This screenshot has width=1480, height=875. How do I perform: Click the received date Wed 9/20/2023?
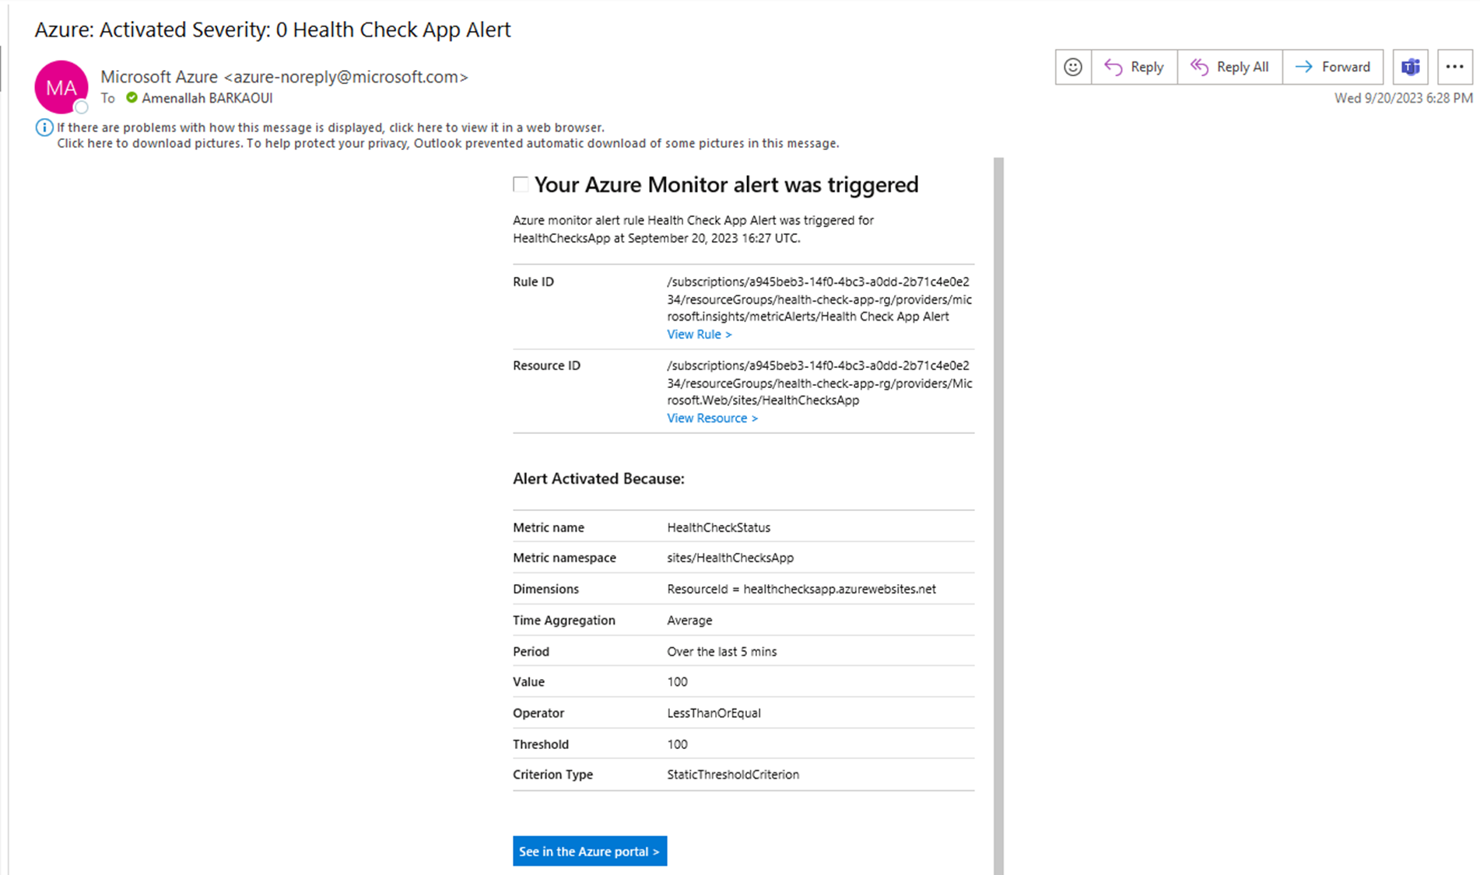(x=1403, y=98)
